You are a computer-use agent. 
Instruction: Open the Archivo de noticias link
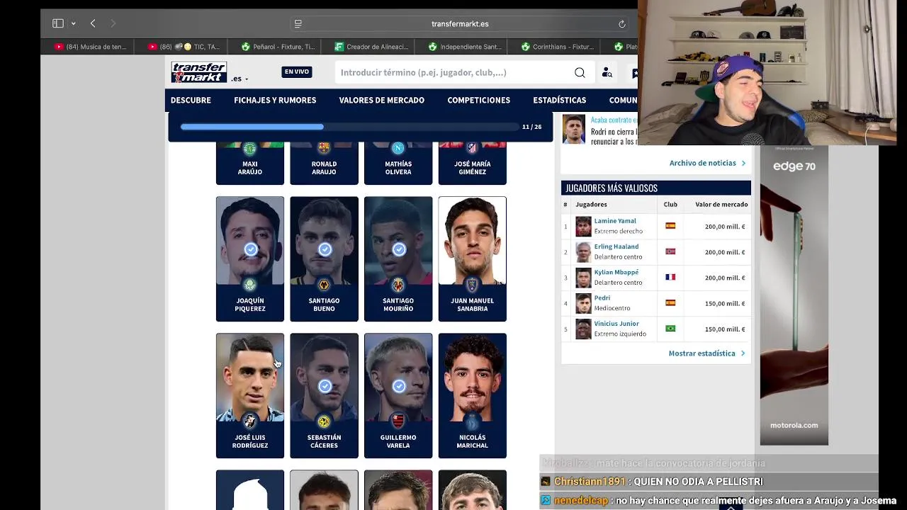click(x=707, y=163)
